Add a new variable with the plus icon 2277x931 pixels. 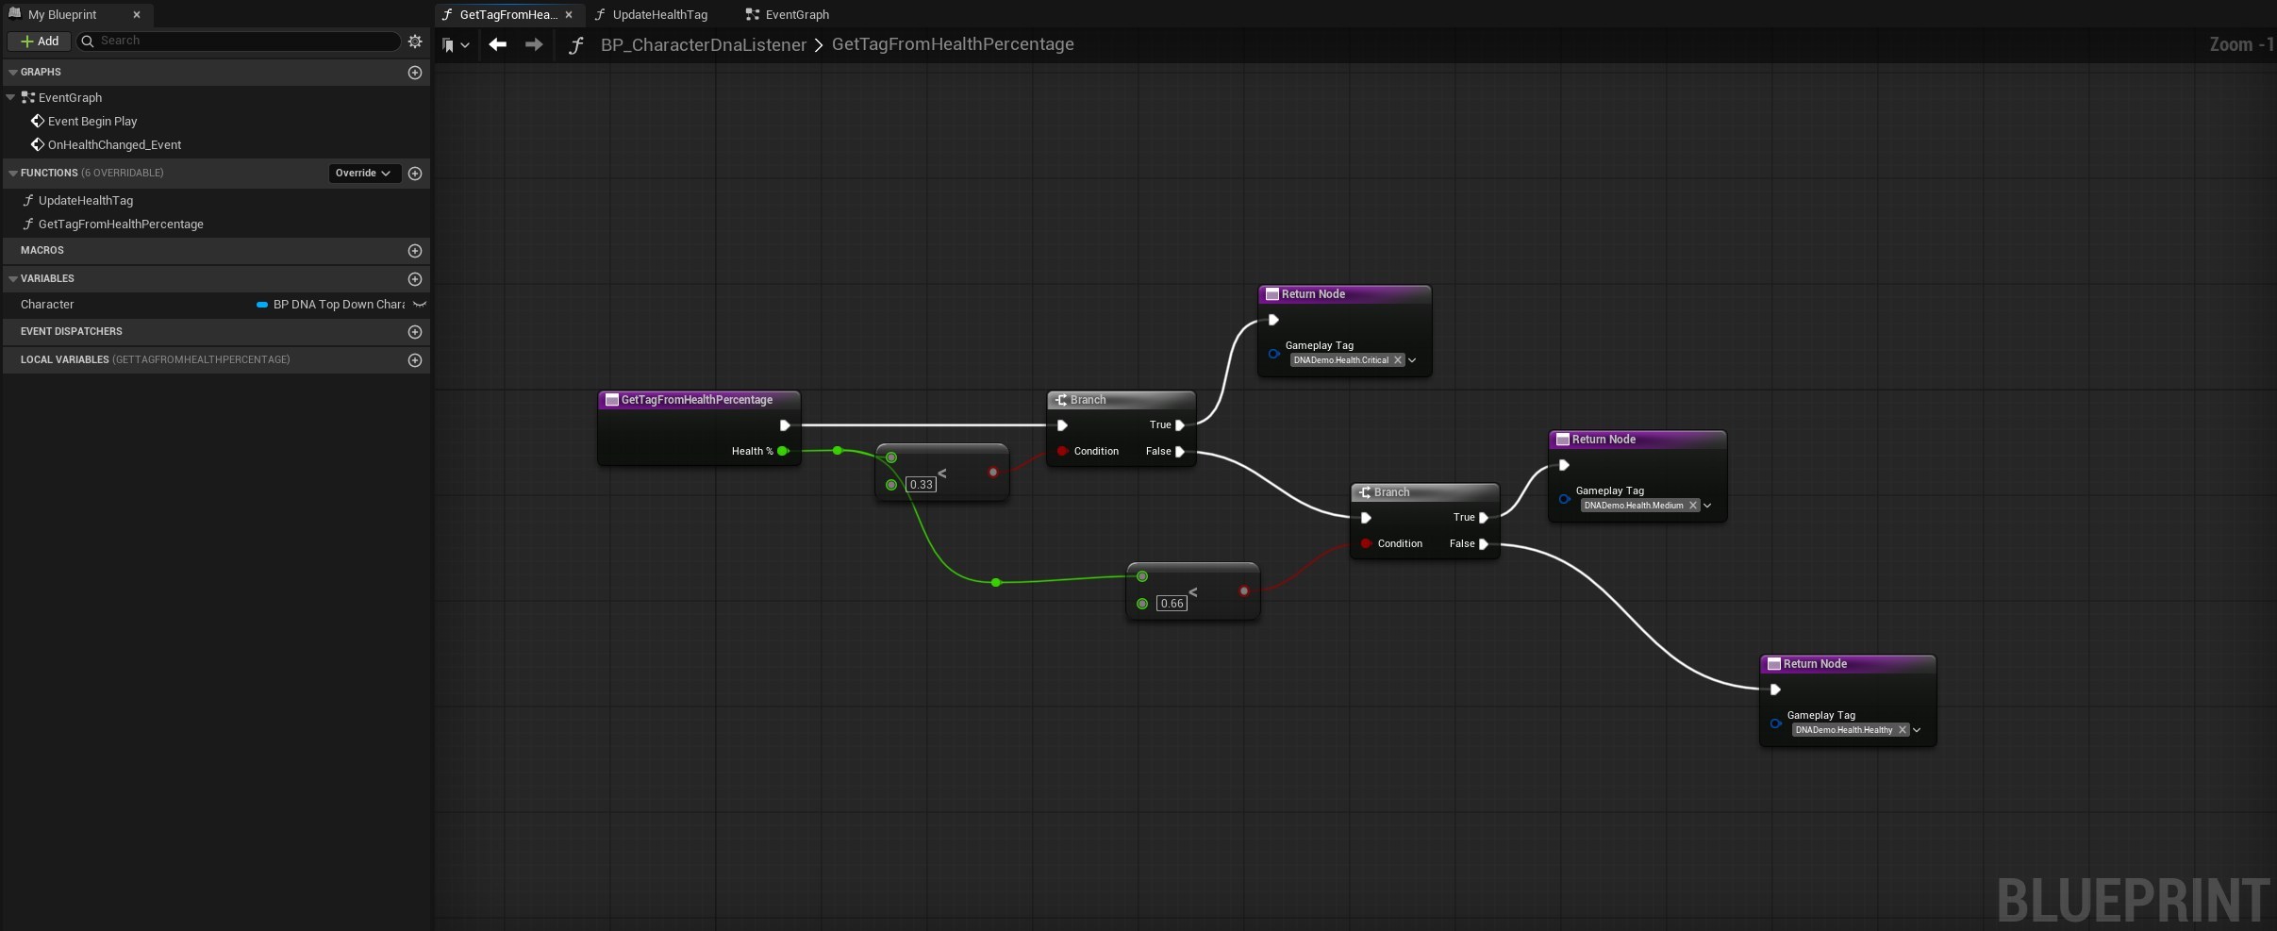[414, 279]
